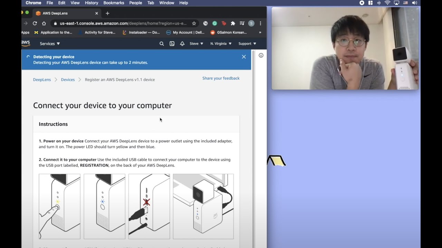
Task: Open the Grammarly extension icon
Action: pos(214,23)
